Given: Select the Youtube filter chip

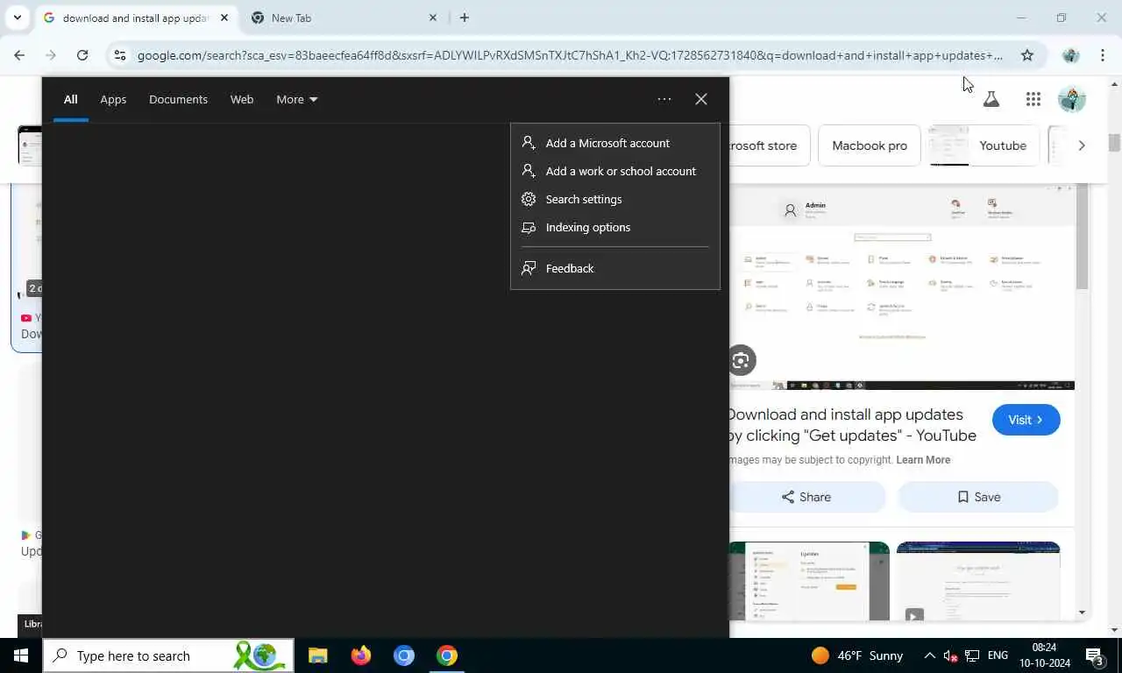Looking at the screenshot, I should tap(984, 145).
